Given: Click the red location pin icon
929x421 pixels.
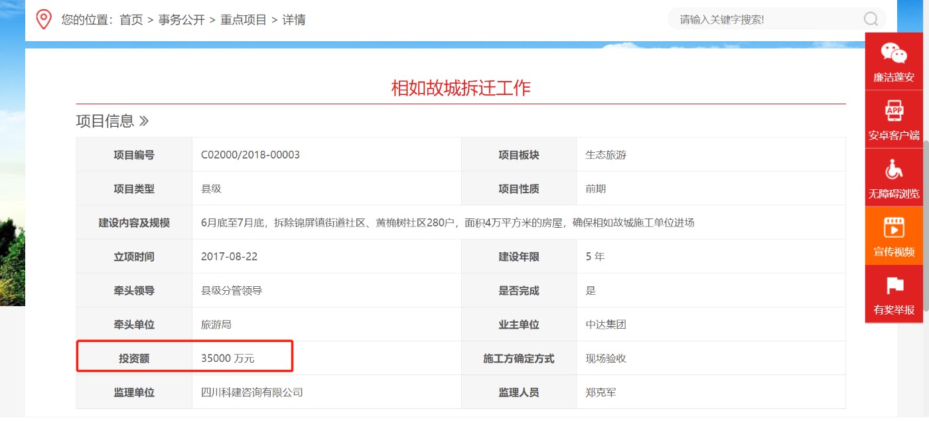Looking at the screenshot, I should (x=44, y=19).
